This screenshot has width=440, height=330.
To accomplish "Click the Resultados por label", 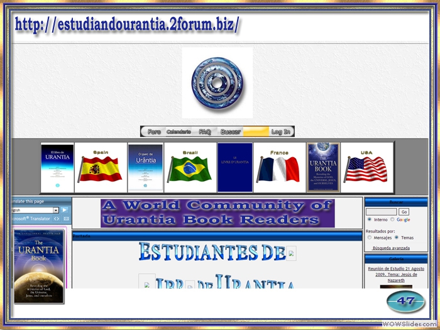I will click(380, 231).
